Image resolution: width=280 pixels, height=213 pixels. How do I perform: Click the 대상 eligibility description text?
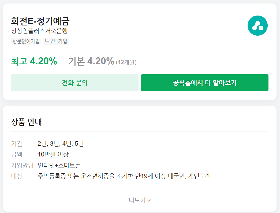[125, 176]
